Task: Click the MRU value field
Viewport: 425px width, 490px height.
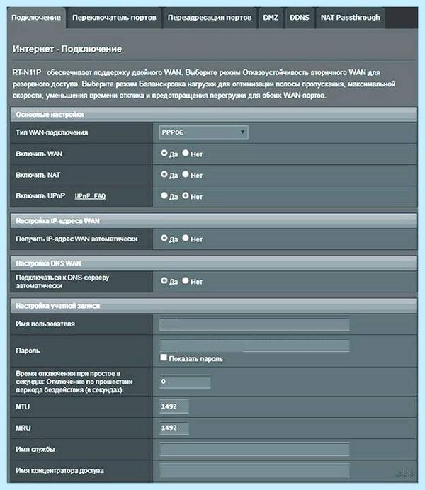Action: [174, 428]
